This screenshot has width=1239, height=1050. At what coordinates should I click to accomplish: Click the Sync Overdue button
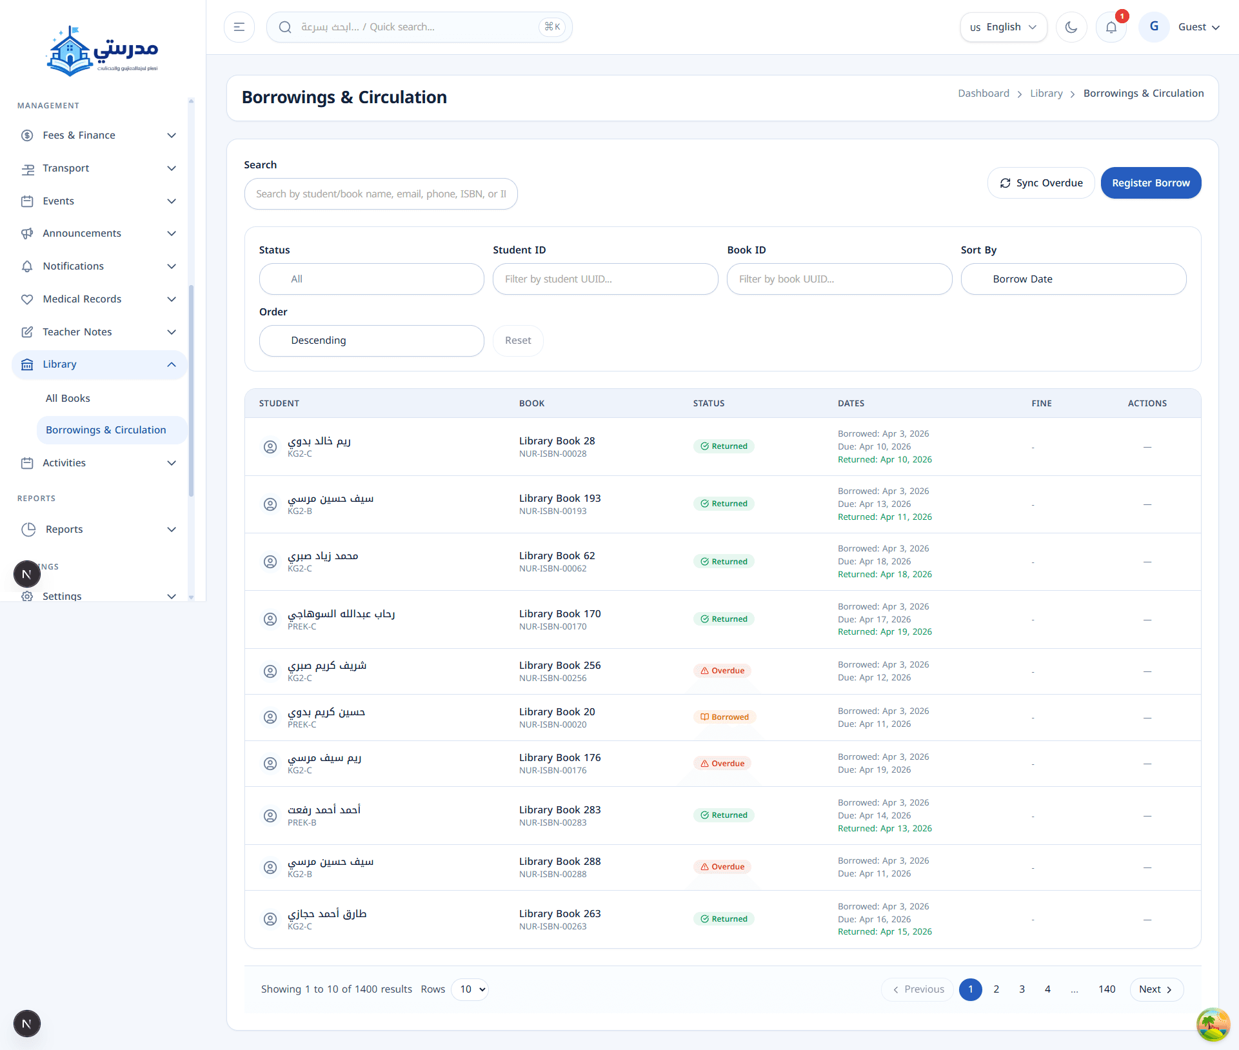click(1041, 183)
